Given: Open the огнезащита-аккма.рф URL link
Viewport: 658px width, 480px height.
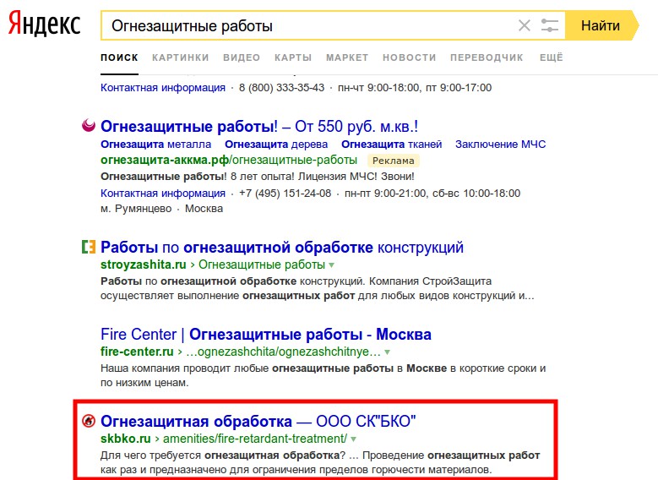Looking at the screenshot, I should tap(229, 160).
